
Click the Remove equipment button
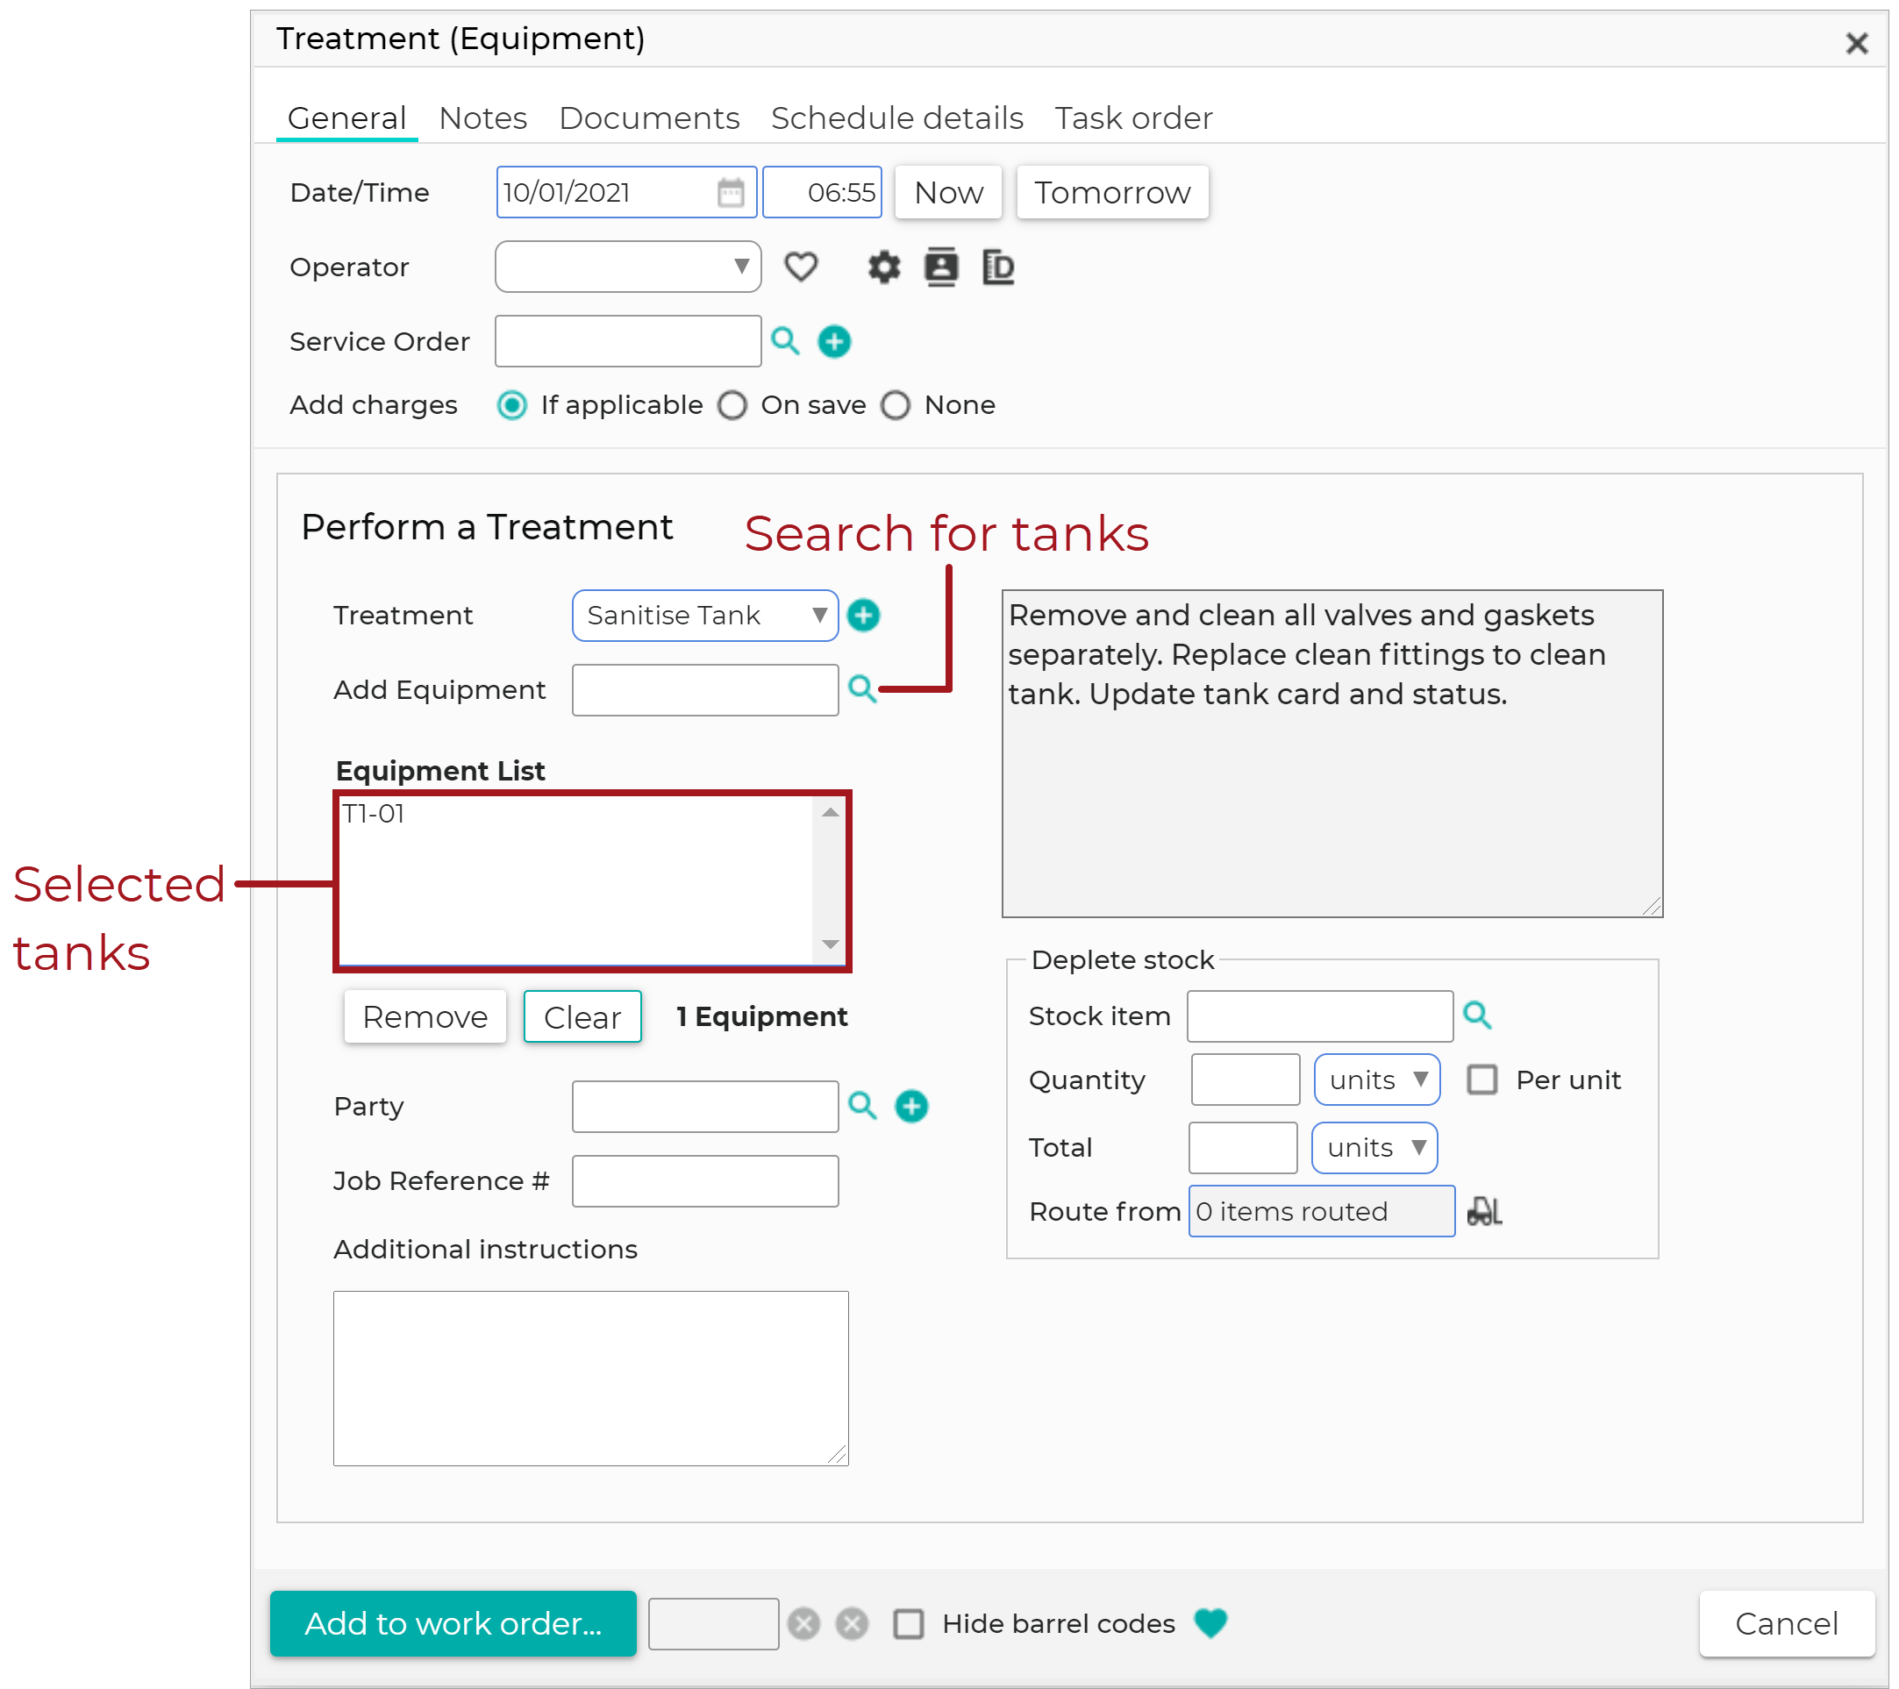425,1016
